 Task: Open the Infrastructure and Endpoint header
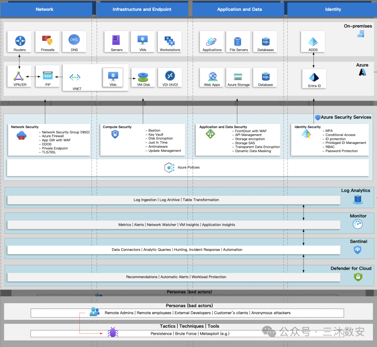(142, 10)
